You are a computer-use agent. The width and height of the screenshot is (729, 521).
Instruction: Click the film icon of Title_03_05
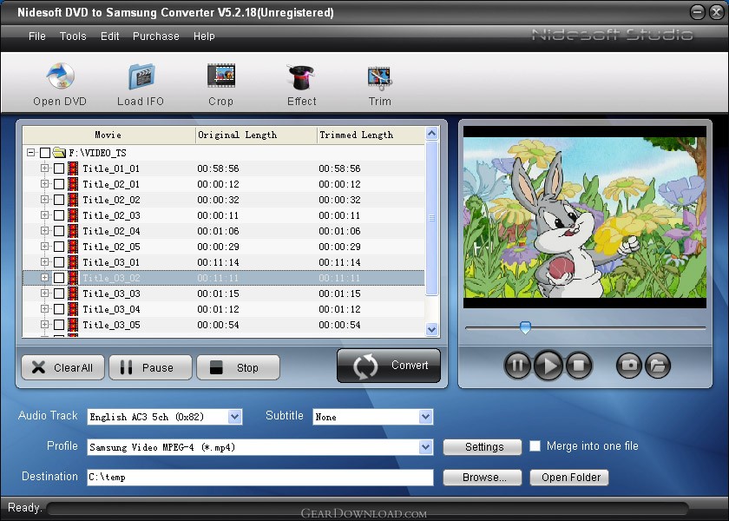[x=73, y=325]
